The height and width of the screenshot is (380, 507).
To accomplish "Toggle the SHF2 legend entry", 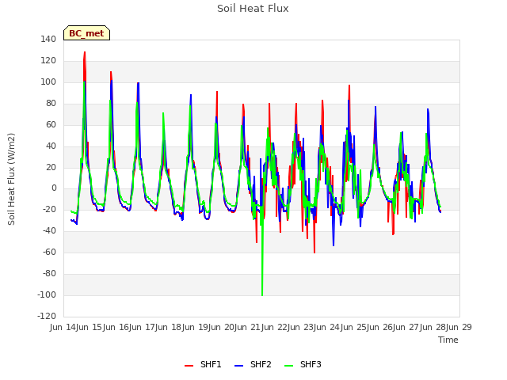I will click(253, 364).
